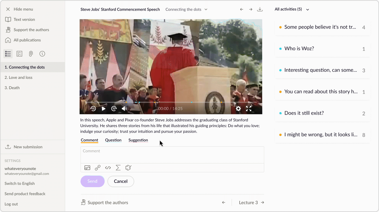This screenshot has width=379, height=212.
Task: Switch to the Suggestion tab
Action: click(138, 140)
